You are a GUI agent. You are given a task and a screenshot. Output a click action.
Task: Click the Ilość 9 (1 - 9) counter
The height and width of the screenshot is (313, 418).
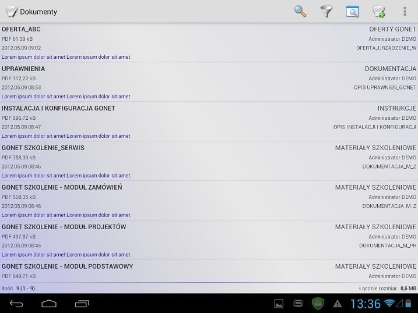pyautogui.click(x=18, y=288)
